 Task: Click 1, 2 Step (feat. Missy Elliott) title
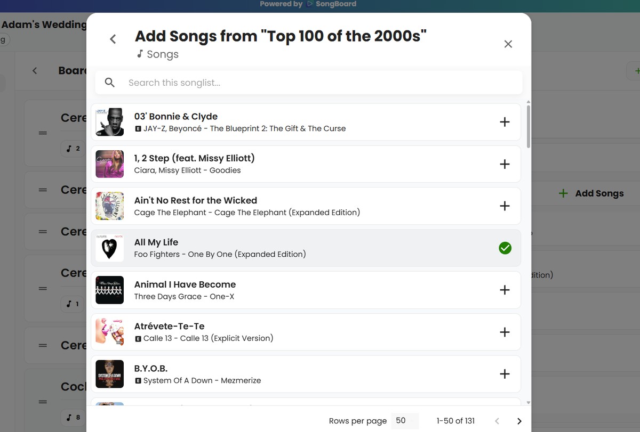195,158
